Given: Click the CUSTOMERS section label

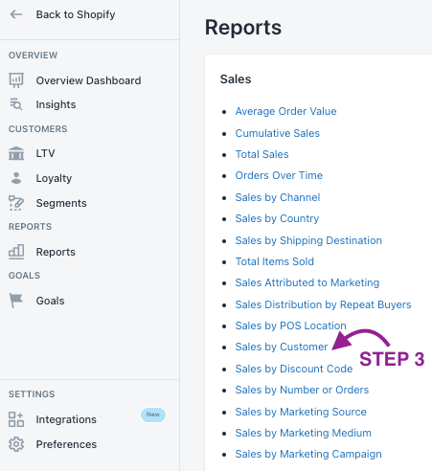Looking at the screenshot, I should tap(38, 129).
